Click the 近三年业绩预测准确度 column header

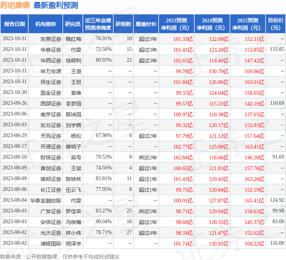(x=98, y=24)
